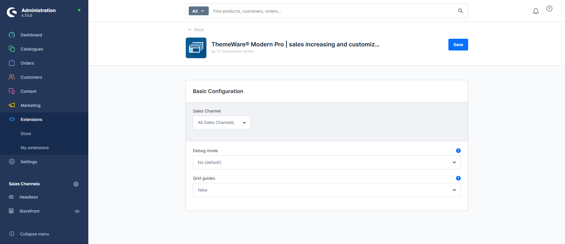The image size is (565, 244).
Task: Click the 'Grid guides' field label
Action: click(204, 178)
